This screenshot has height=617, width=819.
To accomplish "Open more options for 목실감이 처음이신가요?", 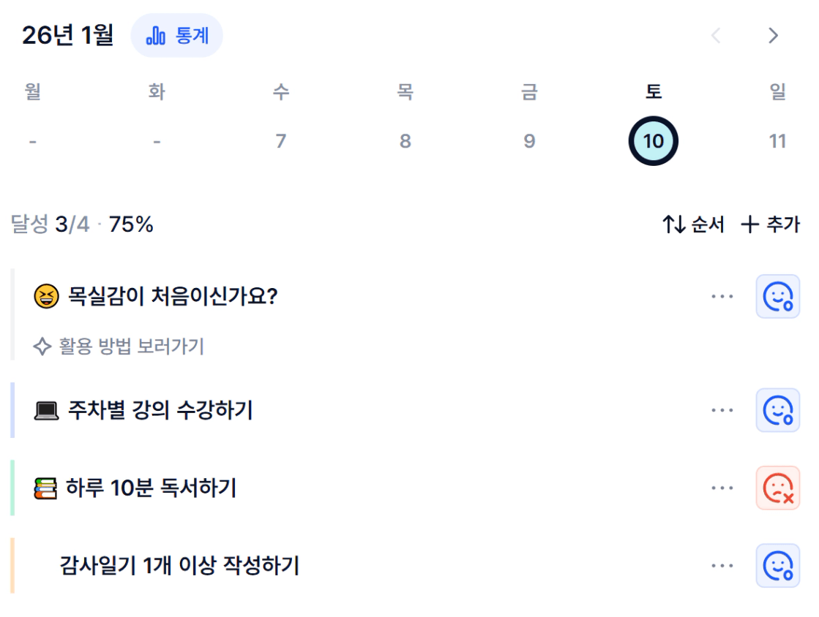I will click(722, 297).
